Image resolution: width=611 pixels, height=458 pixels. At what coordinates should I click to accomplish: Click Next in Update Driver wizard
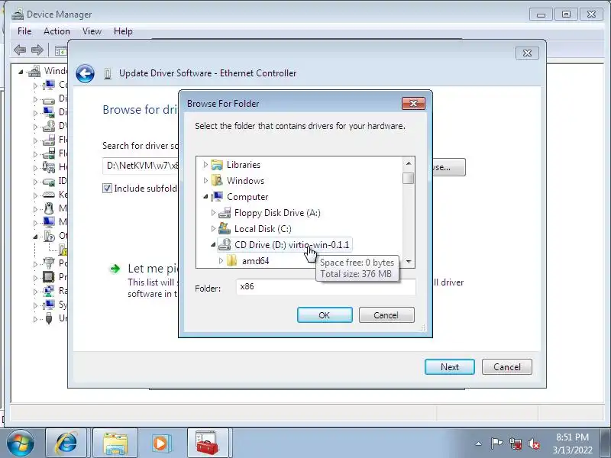point(450,367)
